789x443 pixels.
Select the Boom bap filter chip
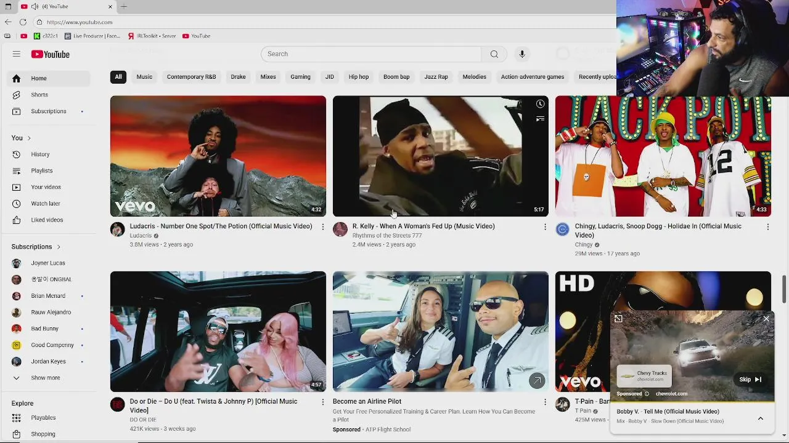tap(396, 77)
